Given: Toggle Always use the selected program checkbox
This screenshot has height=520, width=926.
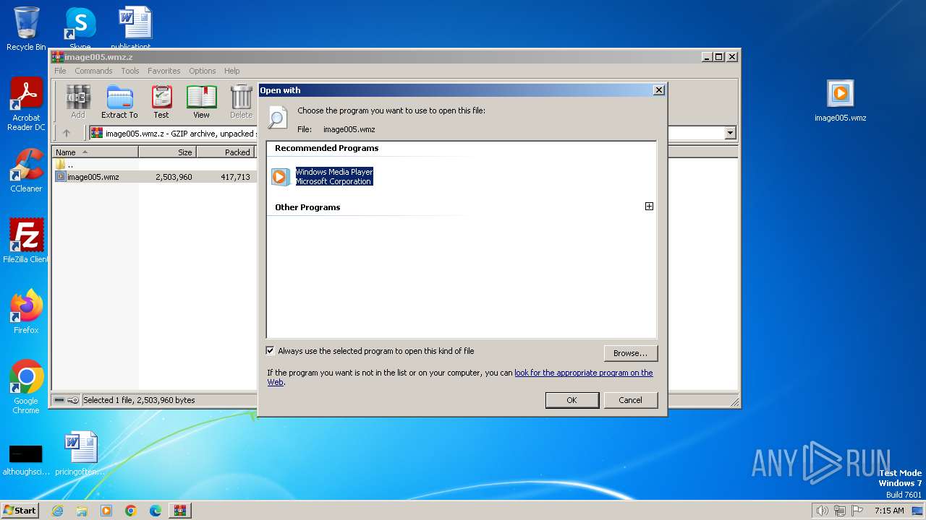Looking at the screenshot, I should (x=271, y=351).
